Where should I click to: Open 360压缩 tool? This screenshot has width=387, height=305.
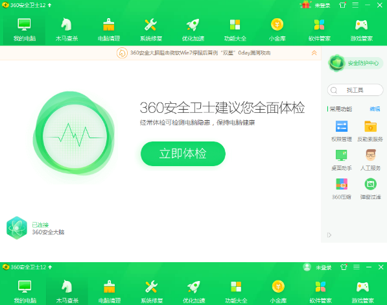point(342,189)
